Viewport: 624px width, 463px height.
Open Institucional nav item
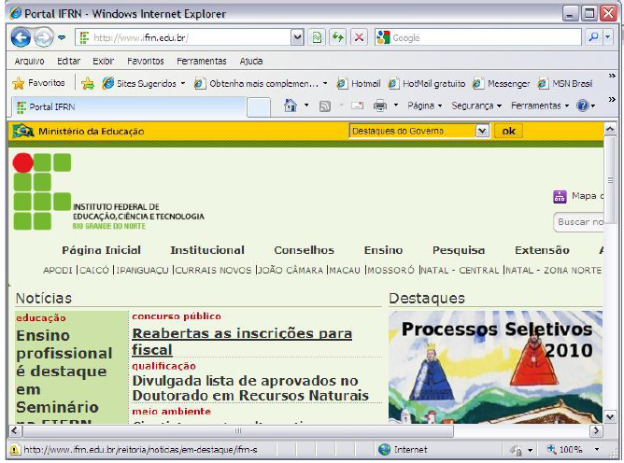[207, 250]
